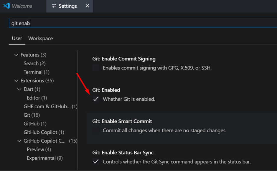
Task: Uncheck Enable Status Bar Sync checkbox
Action: (x=96, y=162)
